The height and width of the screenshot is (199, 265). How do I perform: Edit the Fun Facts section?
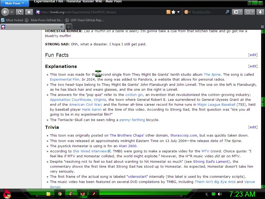click(x=253, y=55)
